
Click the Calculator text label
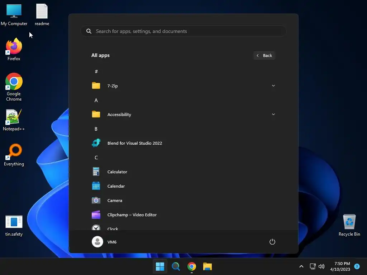117,172
